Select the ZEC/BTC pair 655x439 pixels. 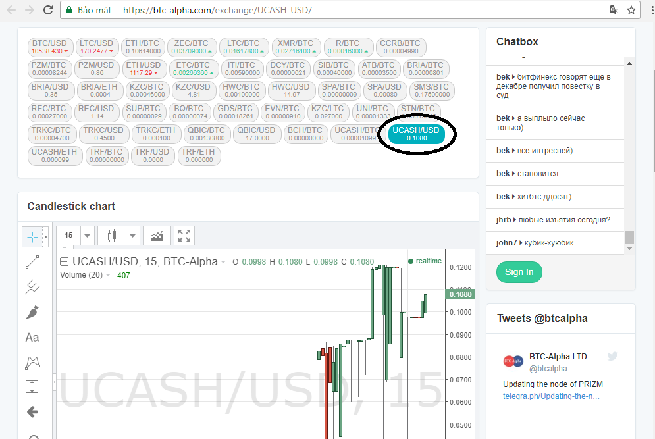pos(192,47)
